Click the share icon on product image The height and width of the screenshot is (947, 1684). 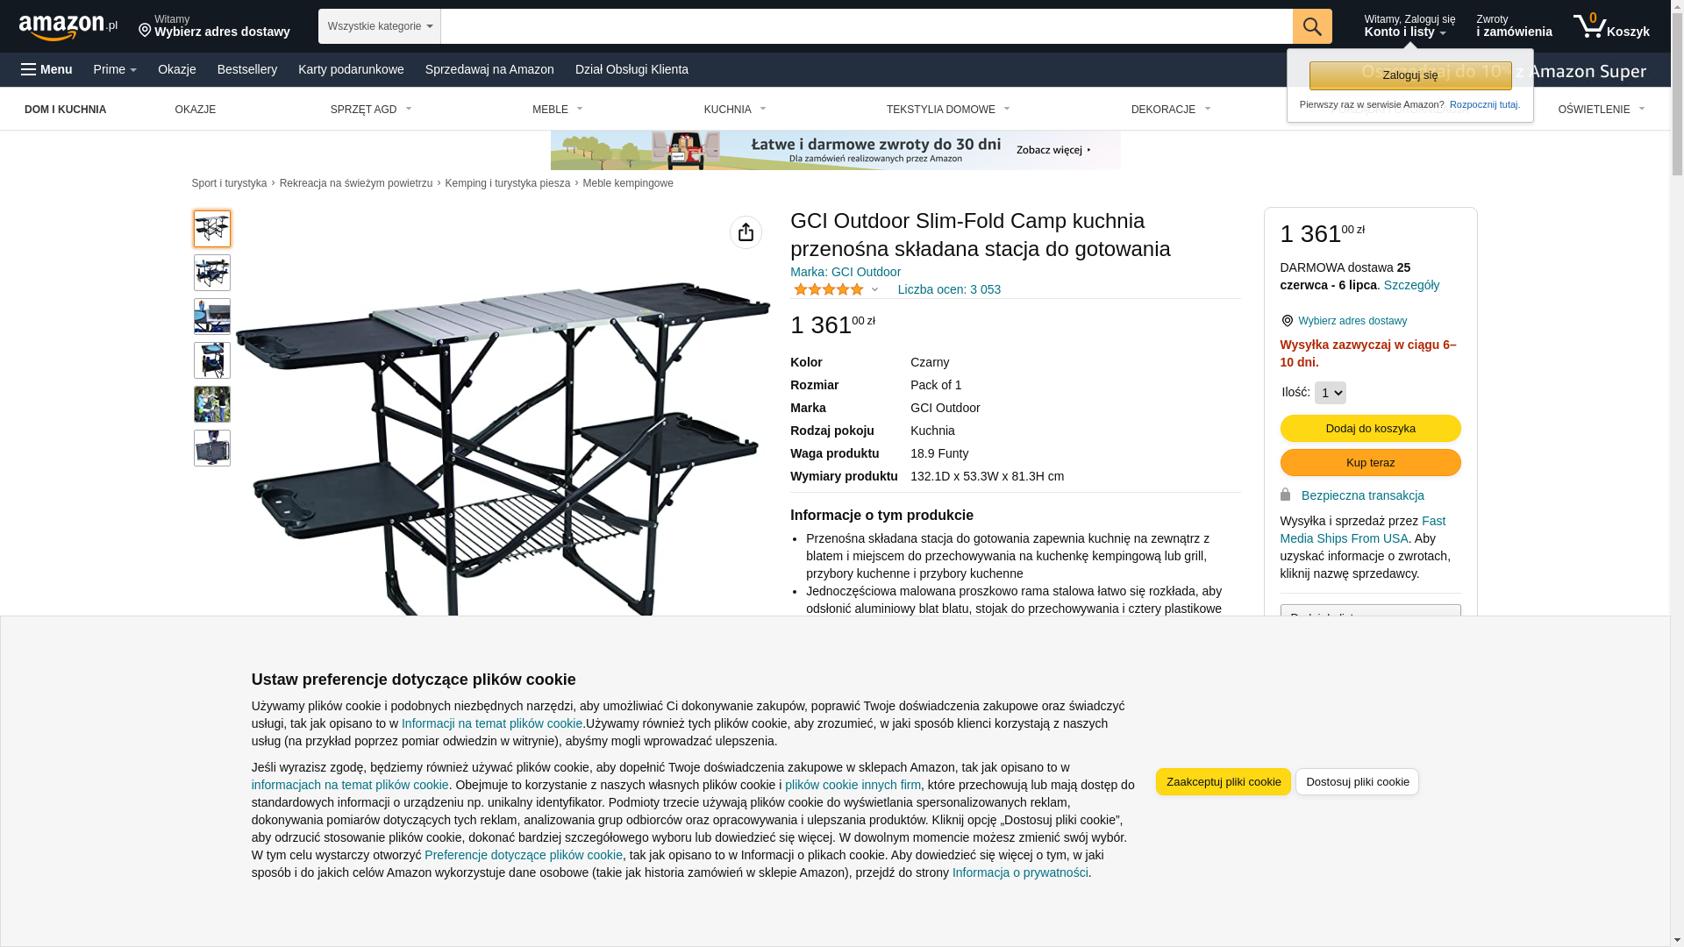[x=746, y=232]
